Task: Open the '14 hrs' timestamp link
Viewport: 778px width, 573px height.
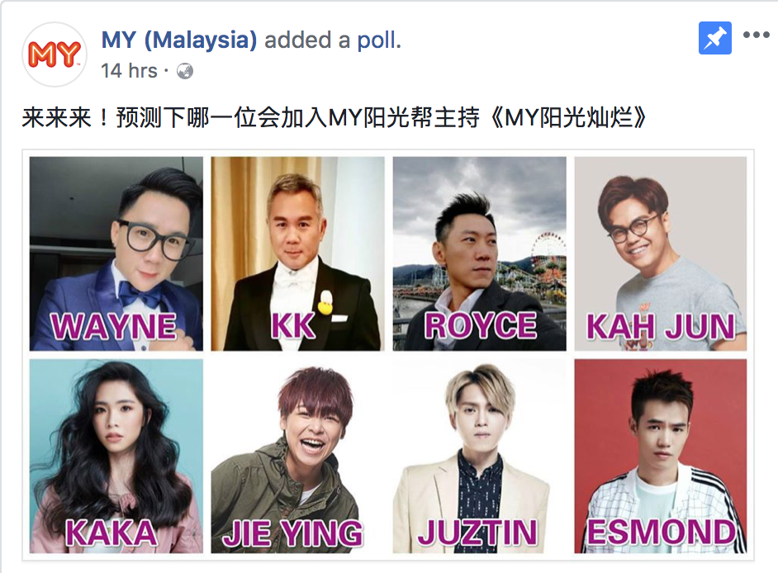Action: [129, 71]
